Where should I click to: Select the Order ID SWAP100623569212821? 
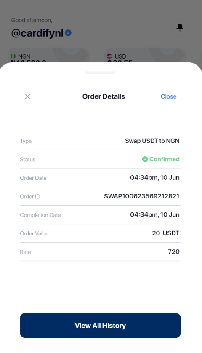click(x=141, y=196)
